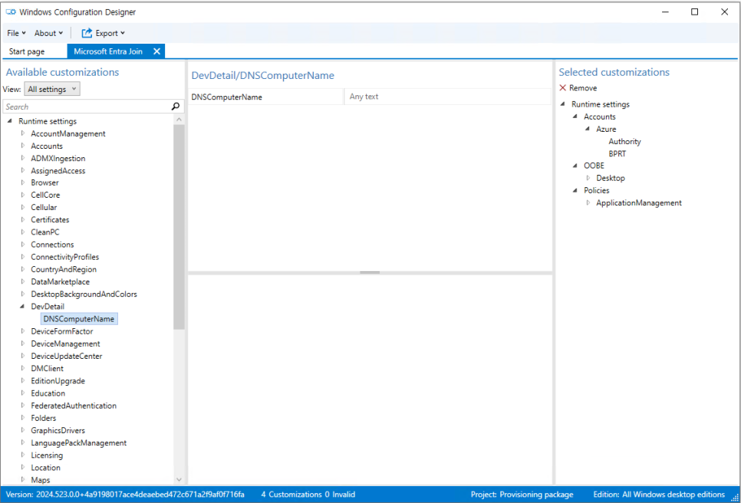This screenshot has height=503, width=741.
Task: Select Location tree item
Action: (x=46, y=468)
